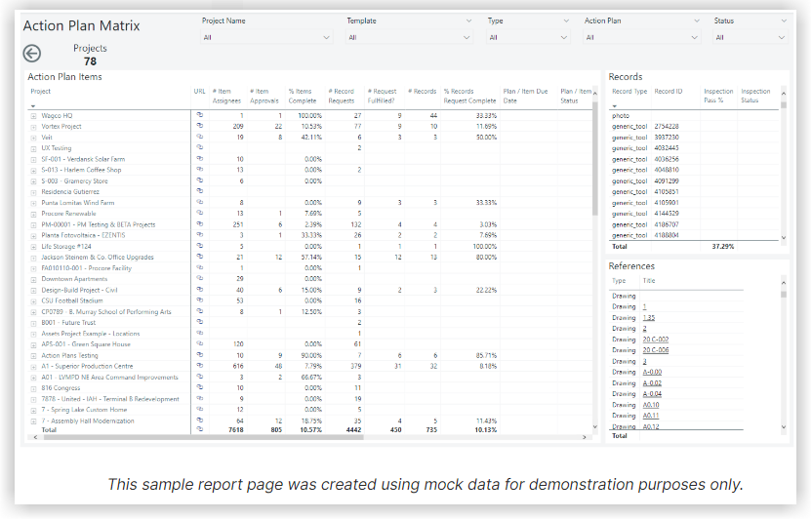Open URL icon for 7 - Spring Lake Custom Home
This screenshot has height=520, width=812.
200,409
